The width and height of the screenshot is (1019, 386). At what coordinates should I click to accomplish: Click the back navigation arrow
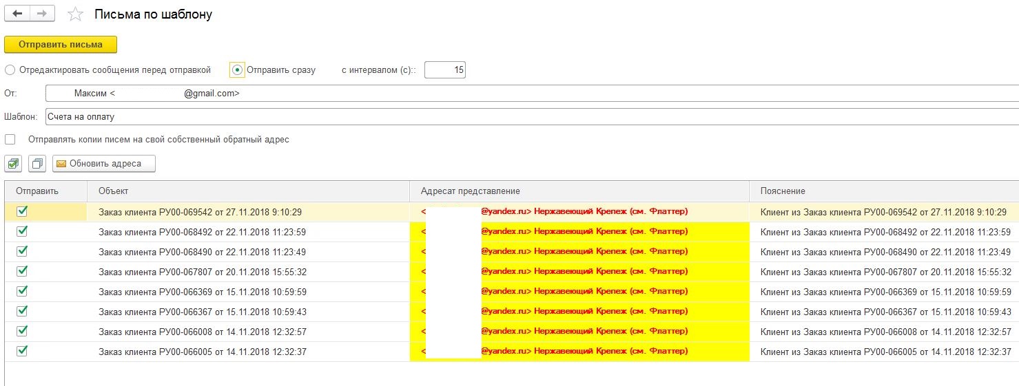coord(17,14)
